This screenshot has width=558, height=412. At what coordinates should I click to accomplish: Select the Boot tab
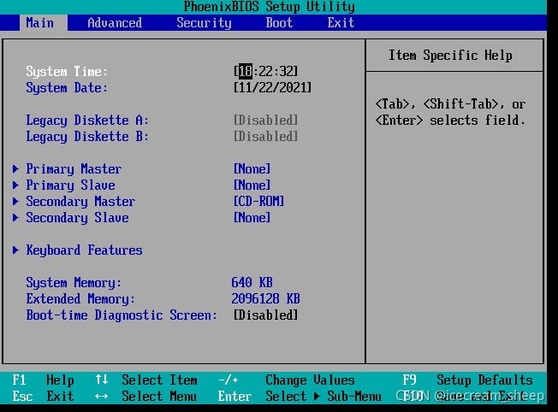[279, 23]
